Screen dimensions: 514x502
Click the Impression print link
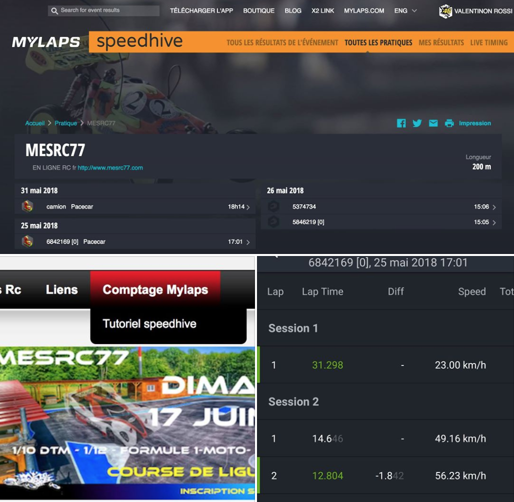[x=474, y=123]
